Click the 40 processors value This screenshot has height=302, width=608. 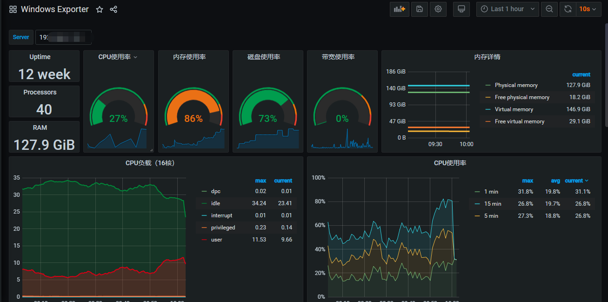[44, 109]
